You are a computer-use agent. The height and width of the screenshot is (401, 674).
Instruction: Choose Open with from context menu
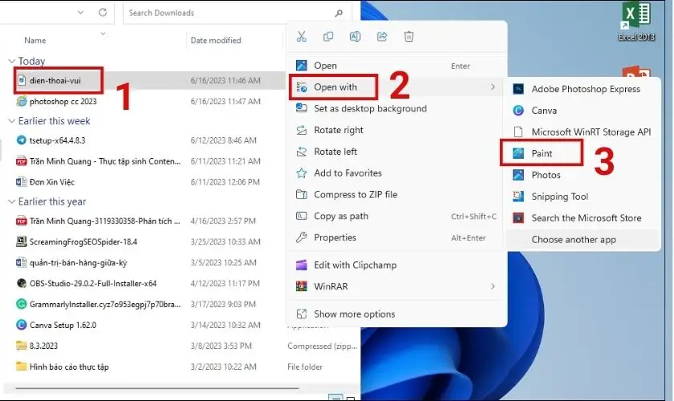pos(396,87)
